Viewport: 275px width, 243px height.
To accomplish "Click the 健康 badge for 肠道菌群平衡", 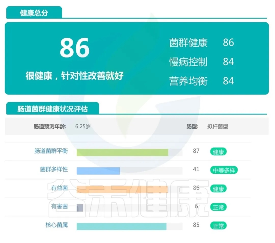I will pyautogui.click(x=218, y=152).
